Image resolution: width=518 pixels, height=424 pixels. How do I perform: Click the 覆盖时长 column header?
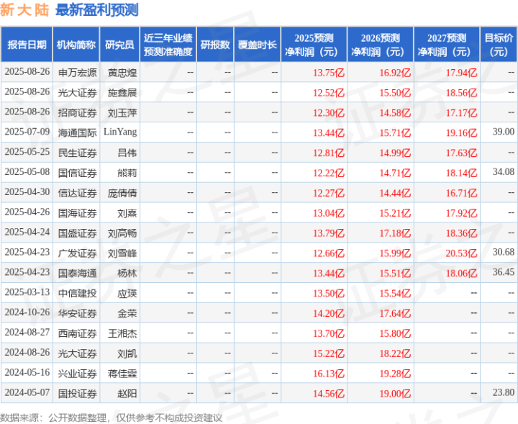click(x=257, y=45)
